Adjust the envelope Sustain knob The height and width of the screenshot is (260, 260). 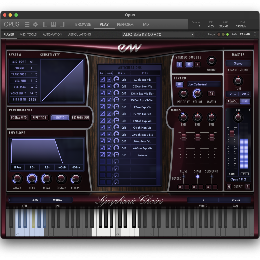(x=61, y=179)
